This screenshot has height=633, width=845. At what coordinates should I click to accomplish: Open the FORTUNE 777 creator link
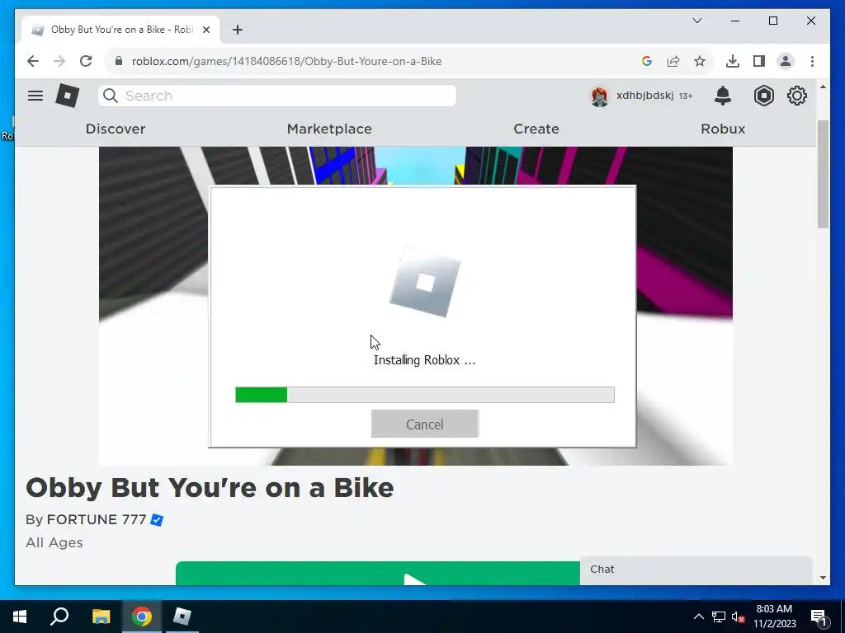tap(97, 519)
